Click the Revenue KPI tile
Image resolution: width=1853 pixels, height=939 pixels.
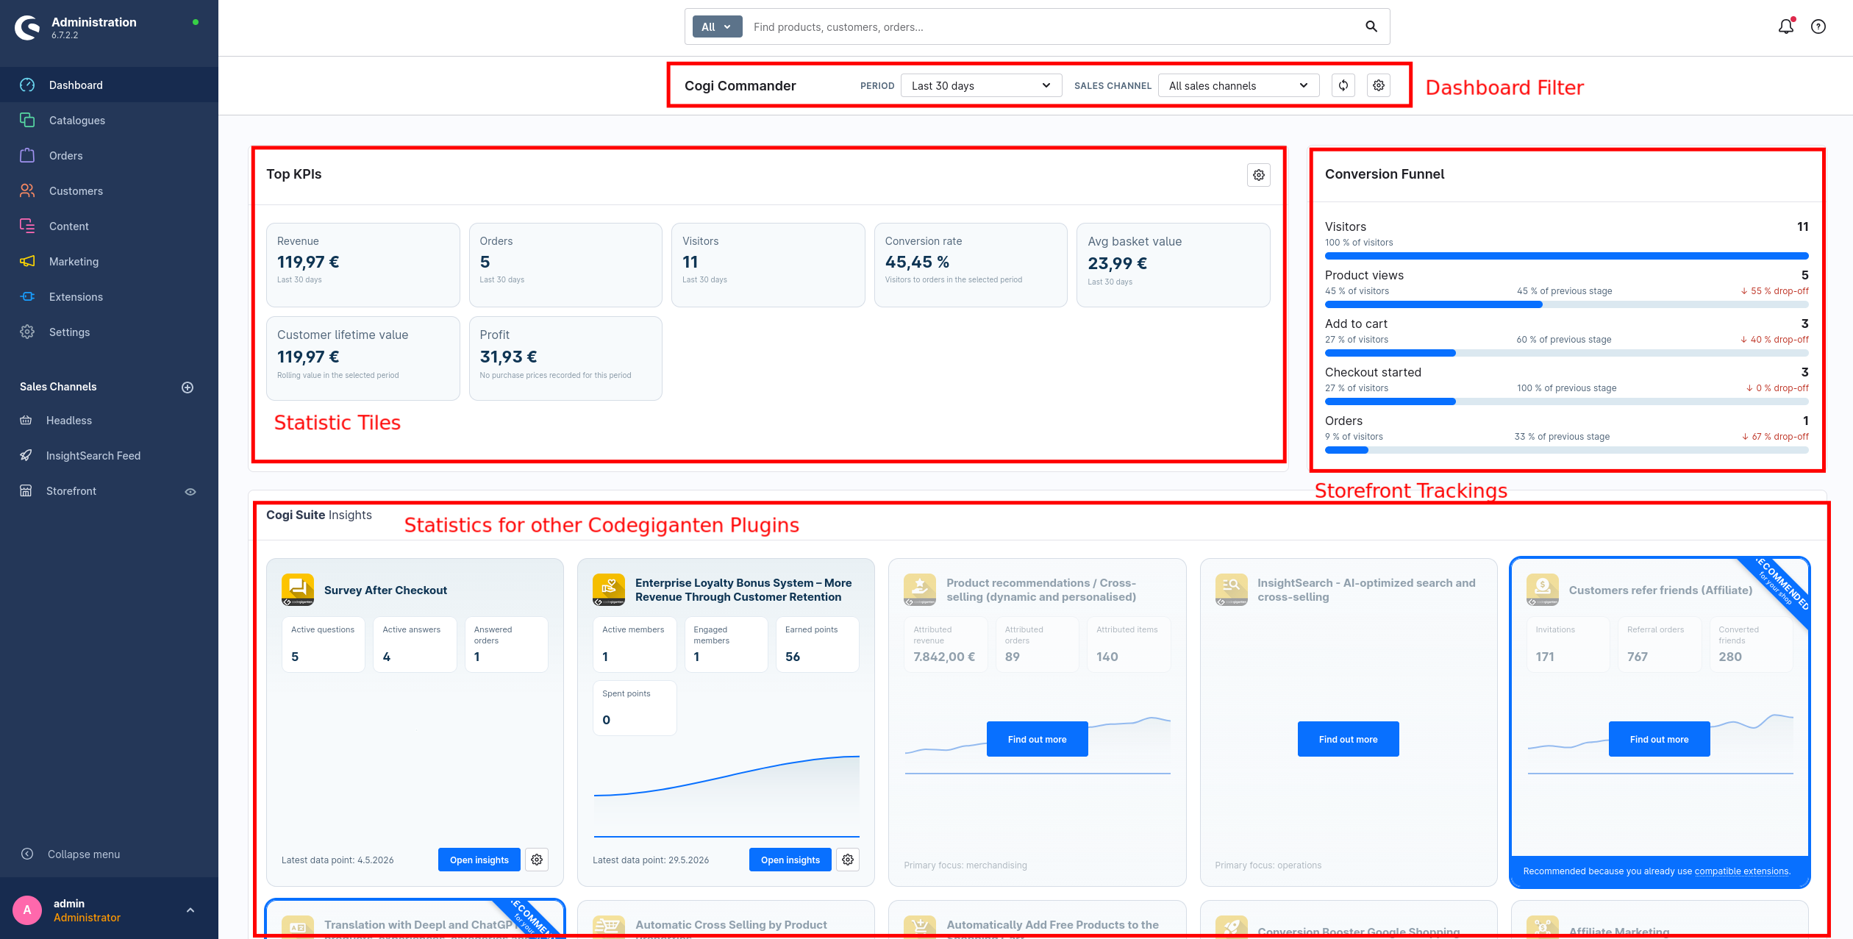363,265
